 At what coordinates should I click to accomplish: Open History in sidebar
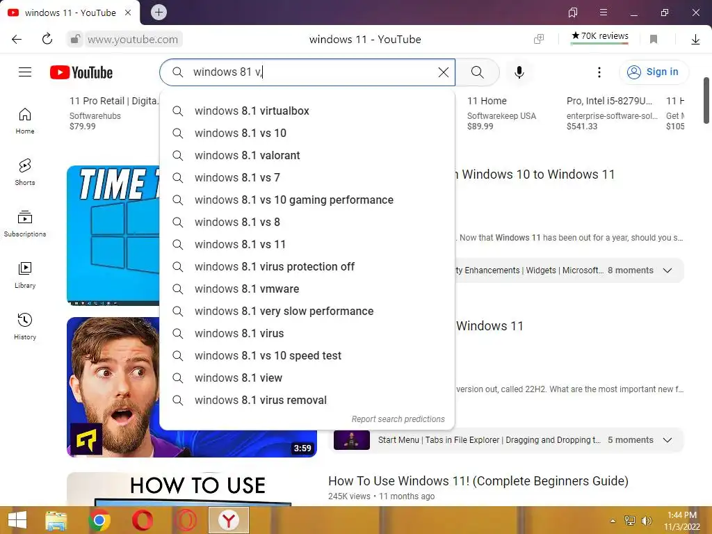(x=25, y=327)
